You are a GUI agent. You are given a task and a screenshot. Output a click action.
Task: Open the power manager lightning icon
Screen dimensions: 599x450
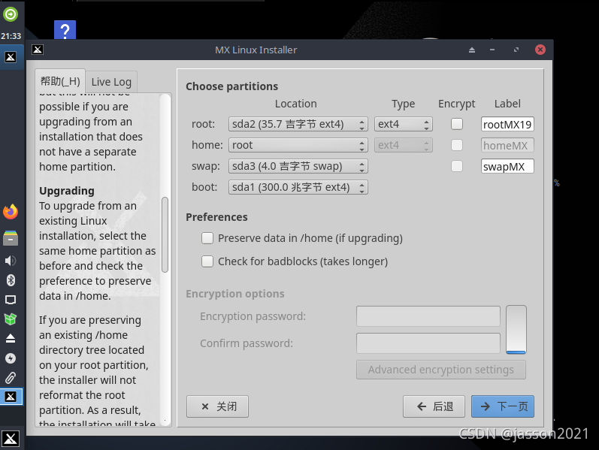pos(11,358)
